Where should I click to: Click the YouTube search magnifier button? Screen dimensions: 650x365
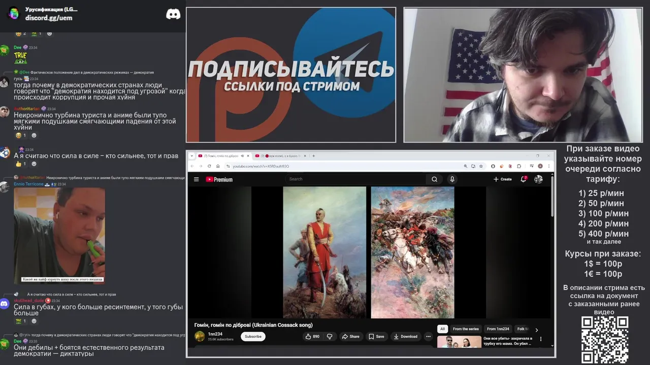click(434, 179)
